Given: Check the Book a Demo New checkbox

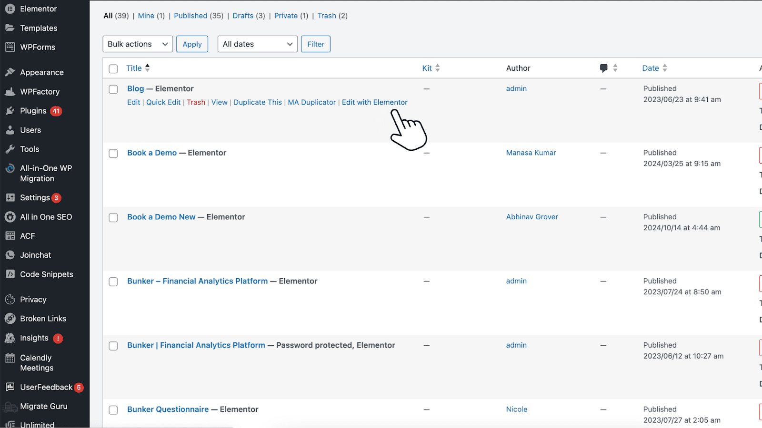Looking at the screenshot, I should [x=113, y=217].
